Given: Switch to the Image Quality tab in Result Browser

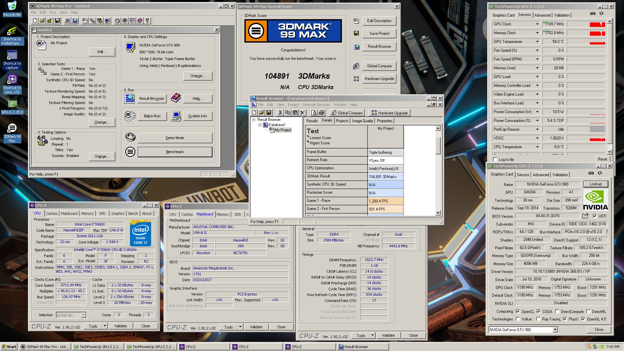Looking at the screenshot, I should 363,121.
